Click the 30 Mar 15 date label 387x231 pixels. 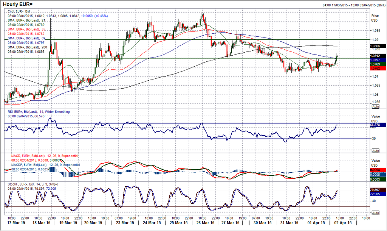coord(262,223)
